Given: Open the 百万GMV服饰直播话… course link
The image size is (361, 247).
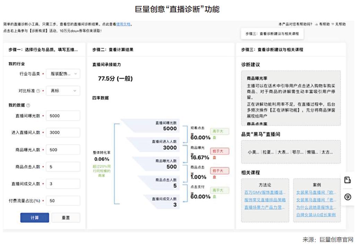Looking at the screenshot, I should 265,192.
